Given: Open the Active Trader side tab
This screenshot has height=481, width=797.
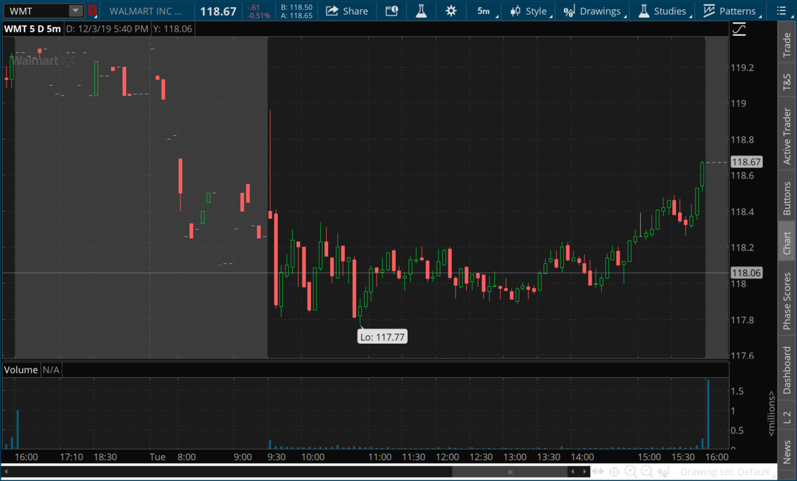Looking at the screenshot, I should (787, 136).
